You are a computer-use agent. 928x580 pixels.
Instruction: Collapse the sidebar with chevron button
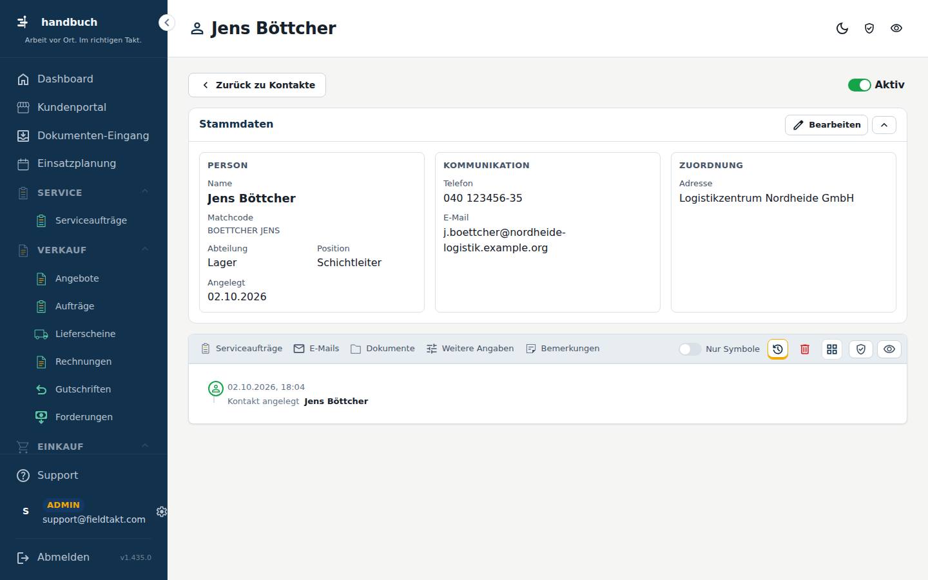coord(167,23)
